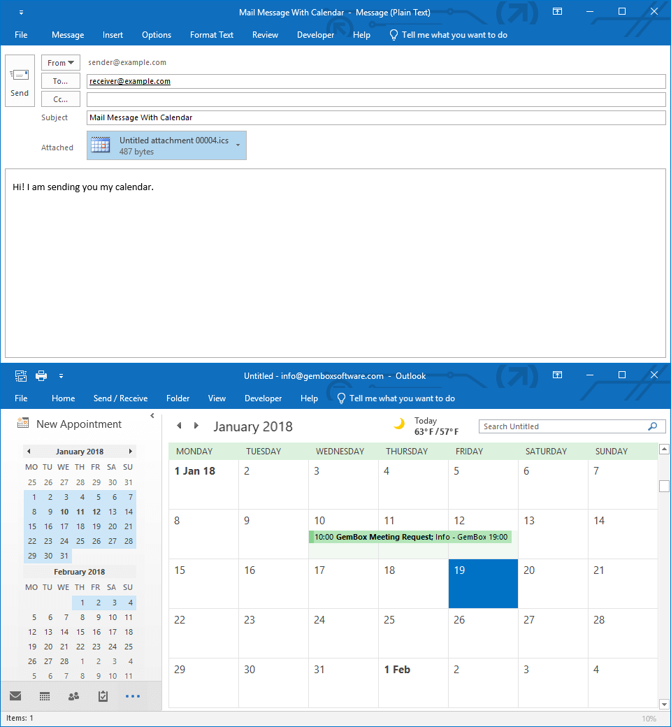Click the search magnifier icon
671x727 pixels.
pos(653,426)
